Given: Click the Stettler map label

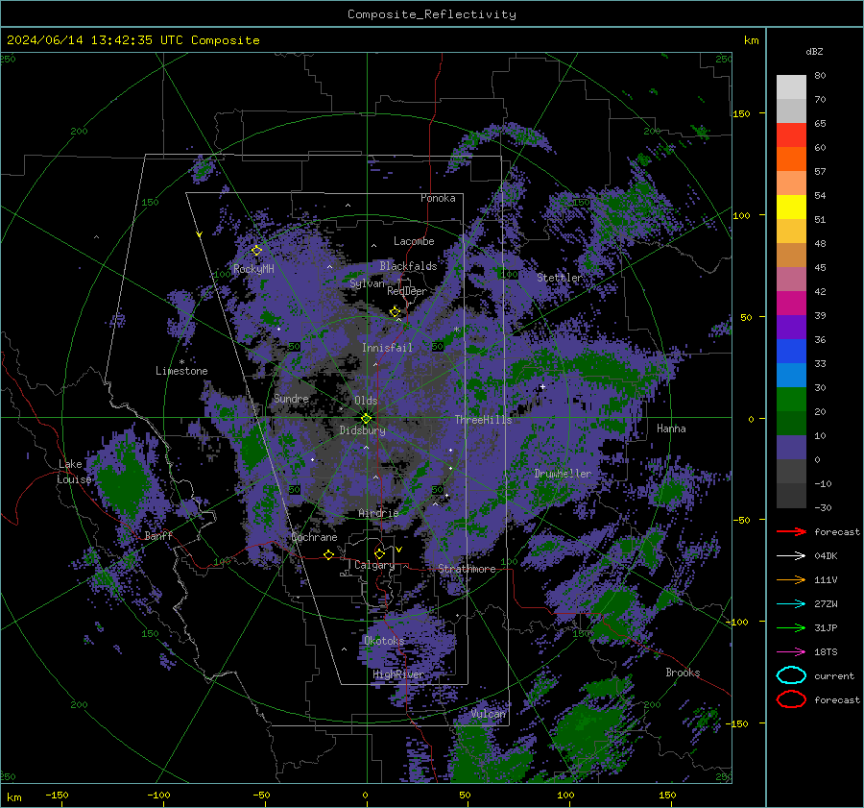Looking at the screenshot, I should (x=559, y=278).
